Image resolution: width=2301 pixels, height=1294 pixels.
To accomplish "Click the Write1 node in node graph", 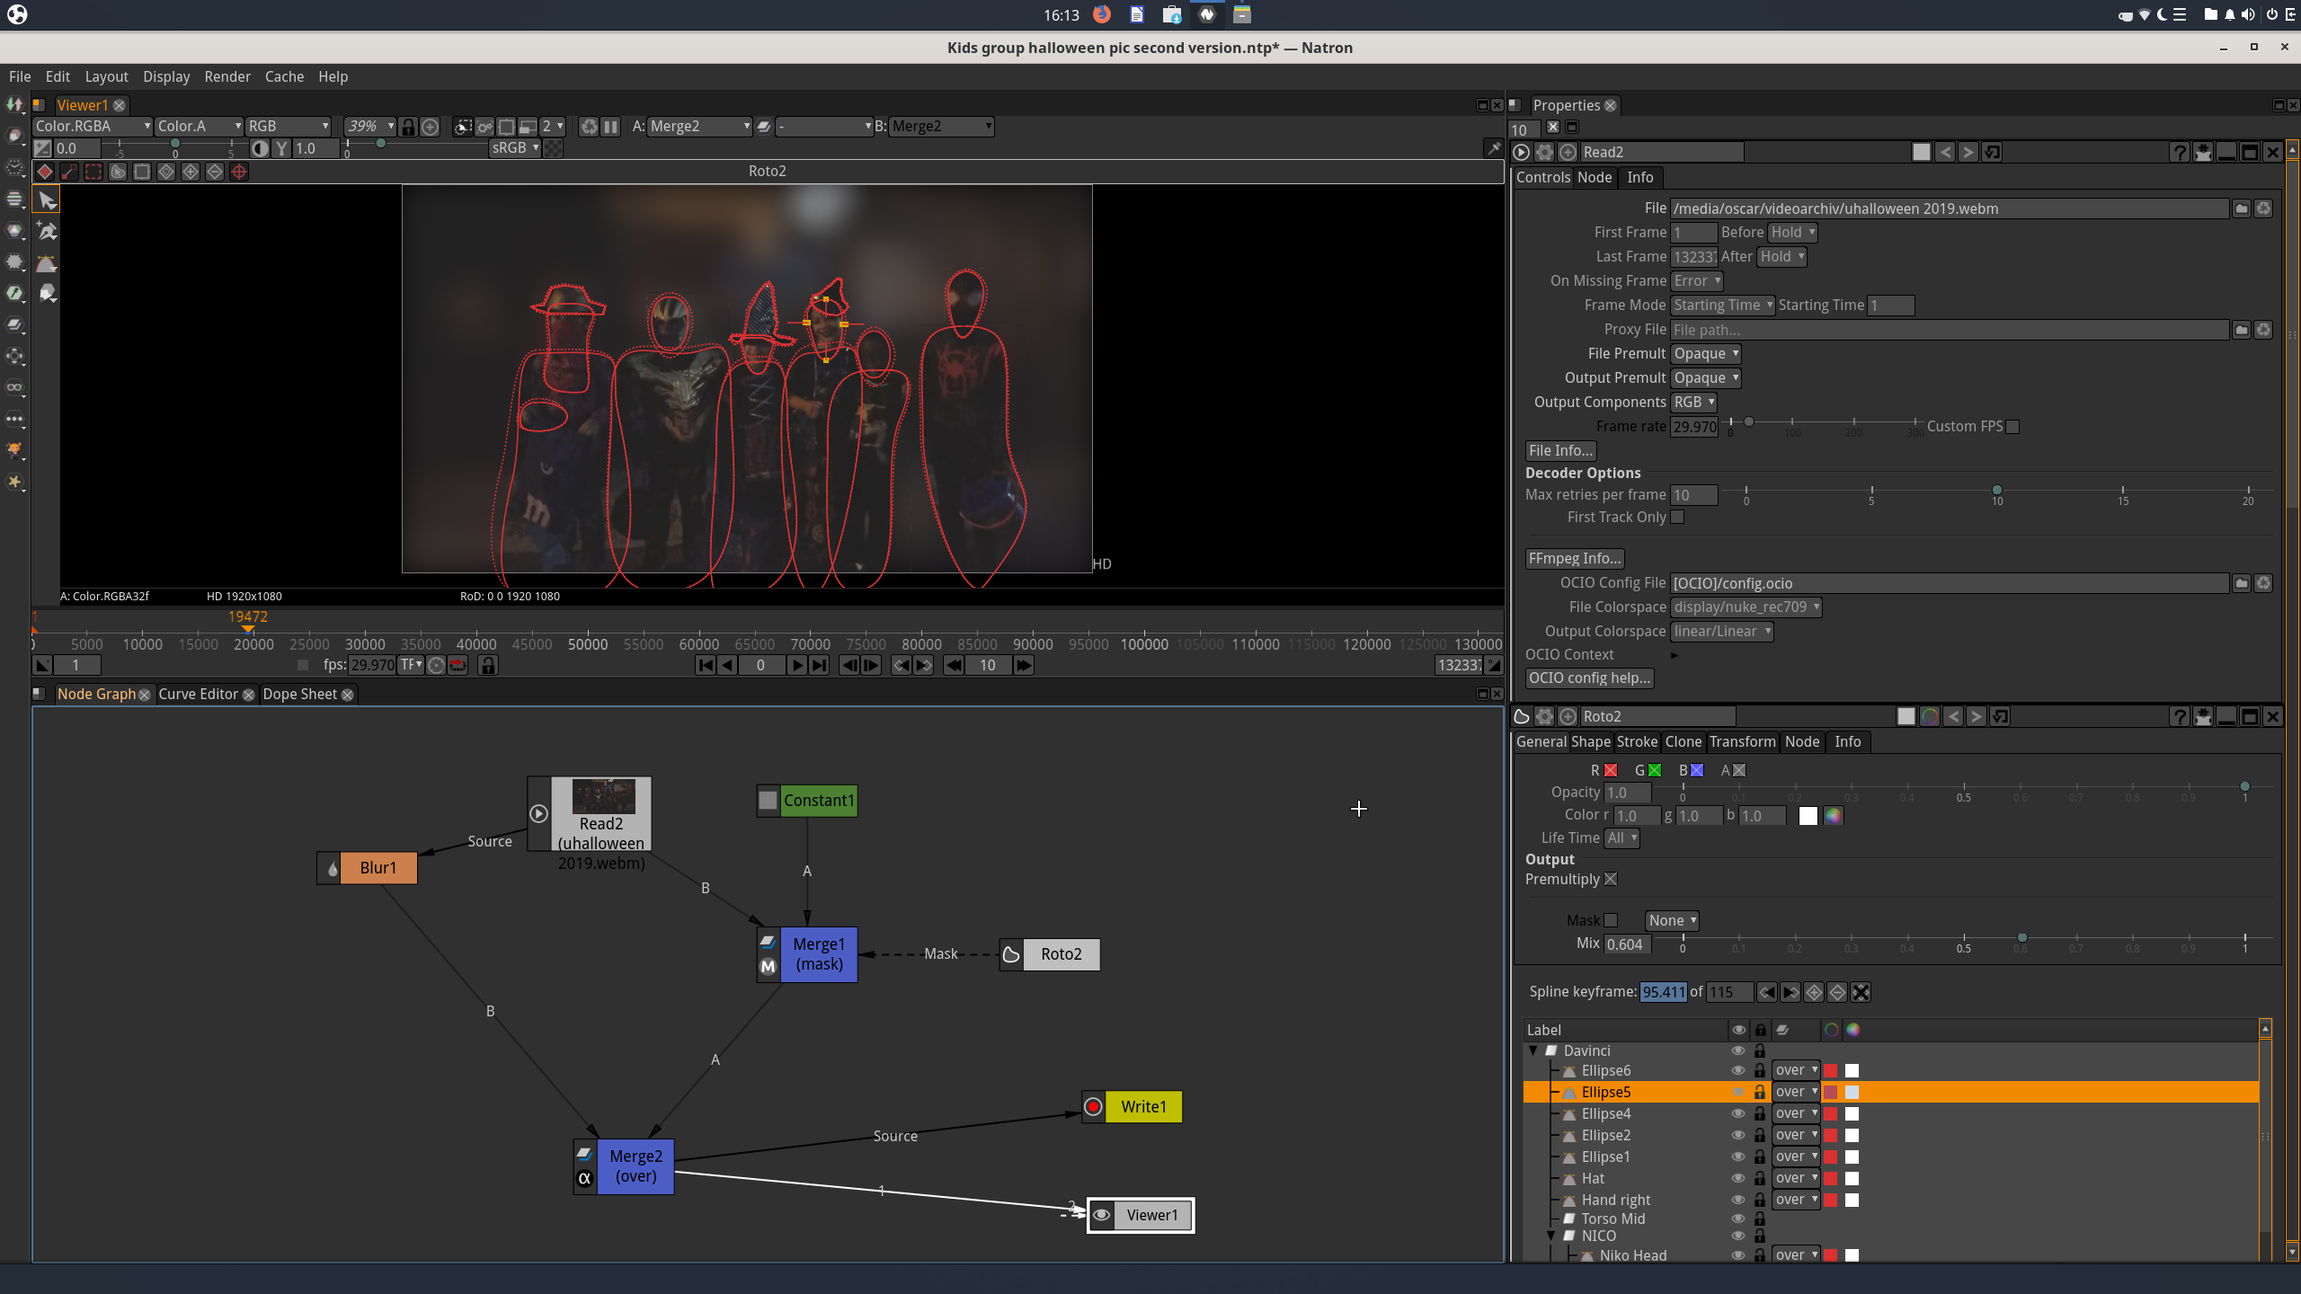I will (1132, 1107).
